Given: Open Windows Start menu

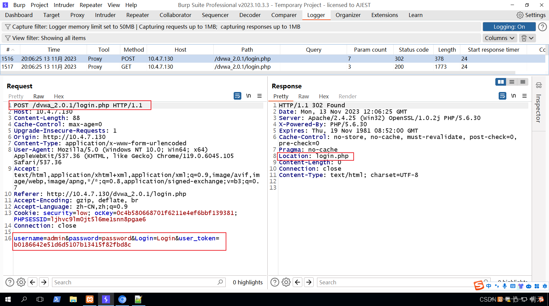Looking at the screenshot, I should click(8, 299).
